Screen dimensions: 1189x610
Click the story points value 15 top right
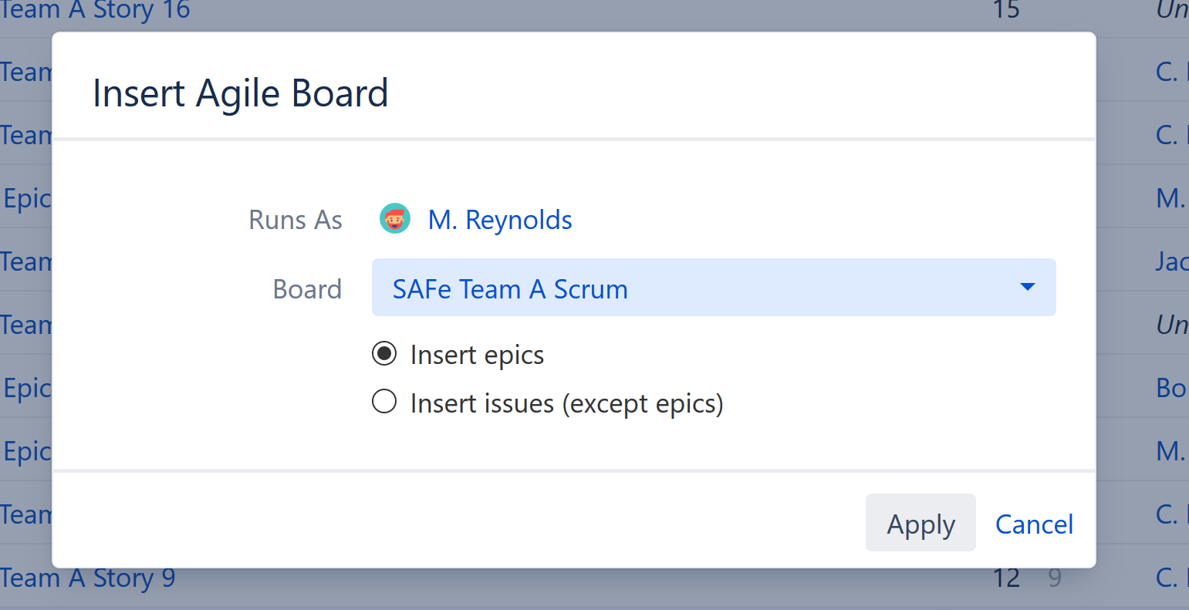point(1005,10)
